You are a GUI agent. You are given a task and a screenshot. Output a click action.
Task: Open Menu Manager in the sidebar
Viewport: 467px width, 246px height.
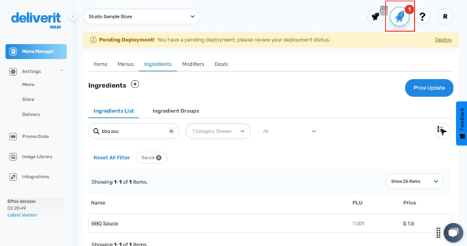click(36, 52)
